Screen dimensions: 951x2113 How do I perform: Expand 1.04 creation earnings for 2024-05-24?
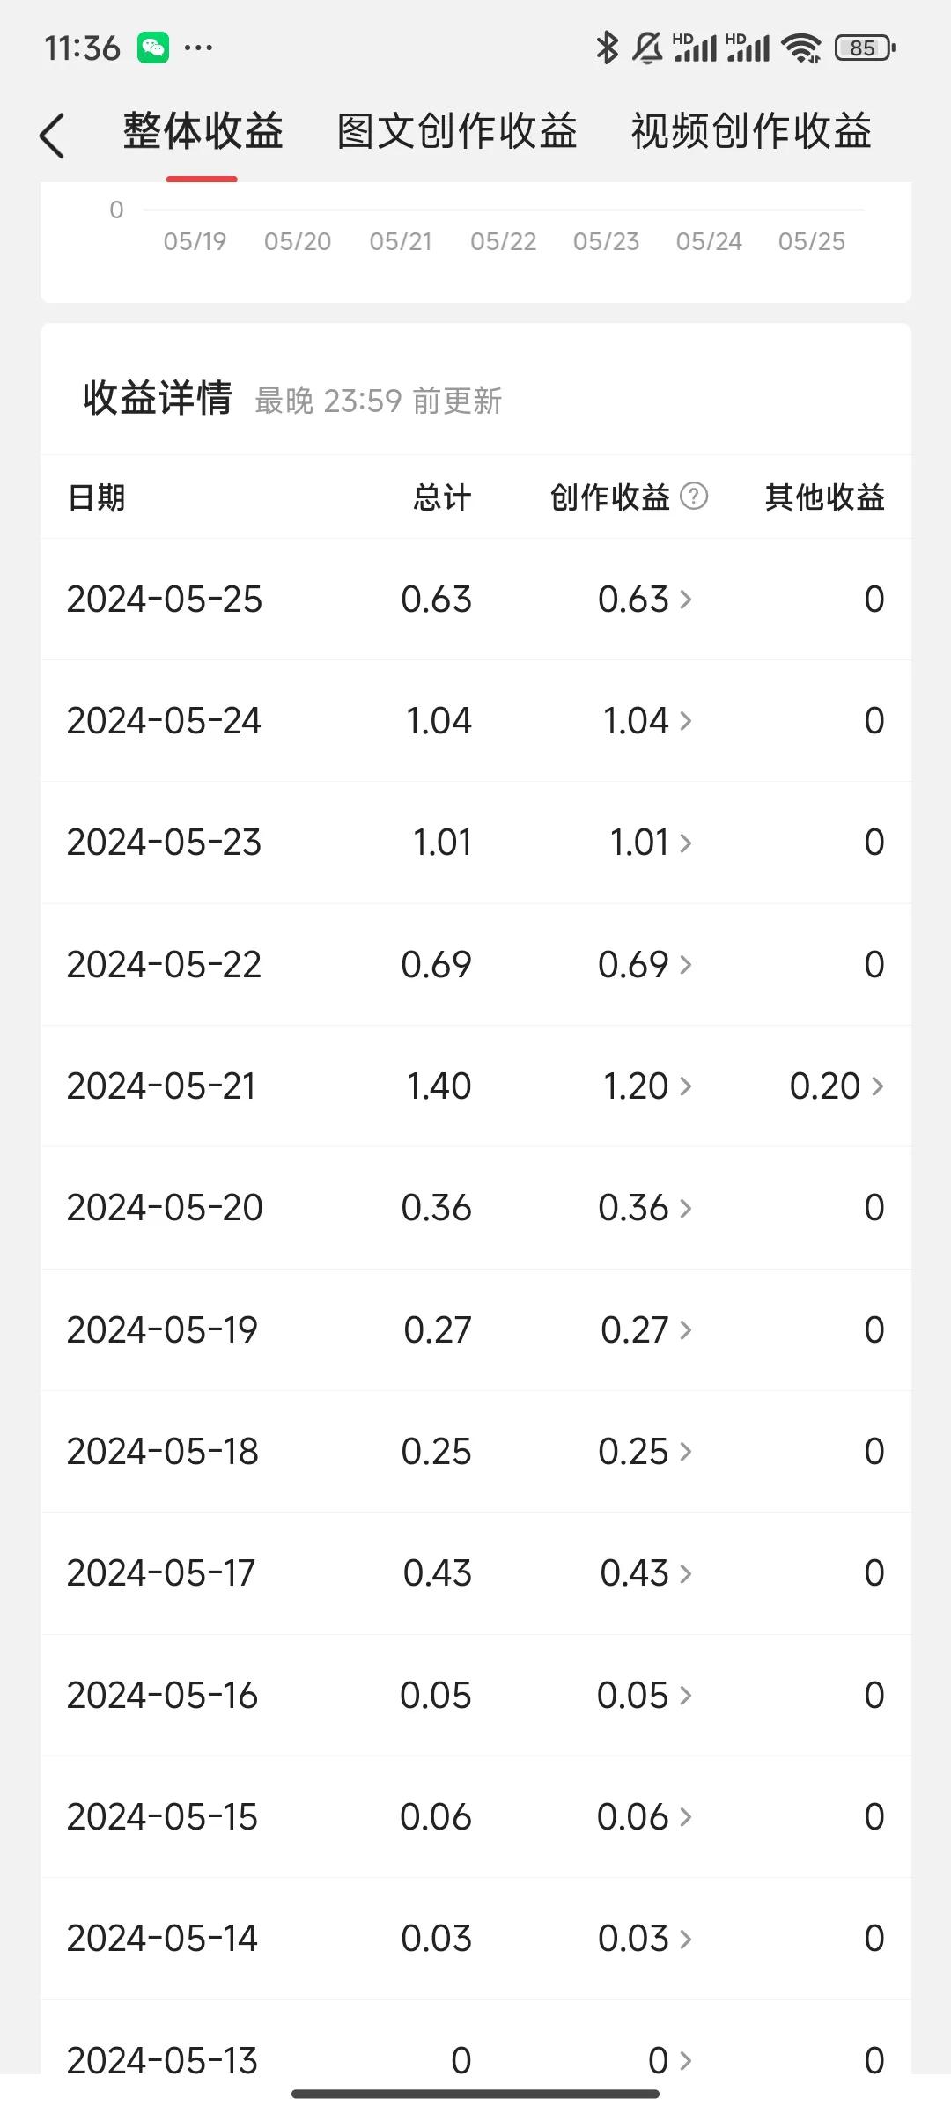tap(646, 721)
